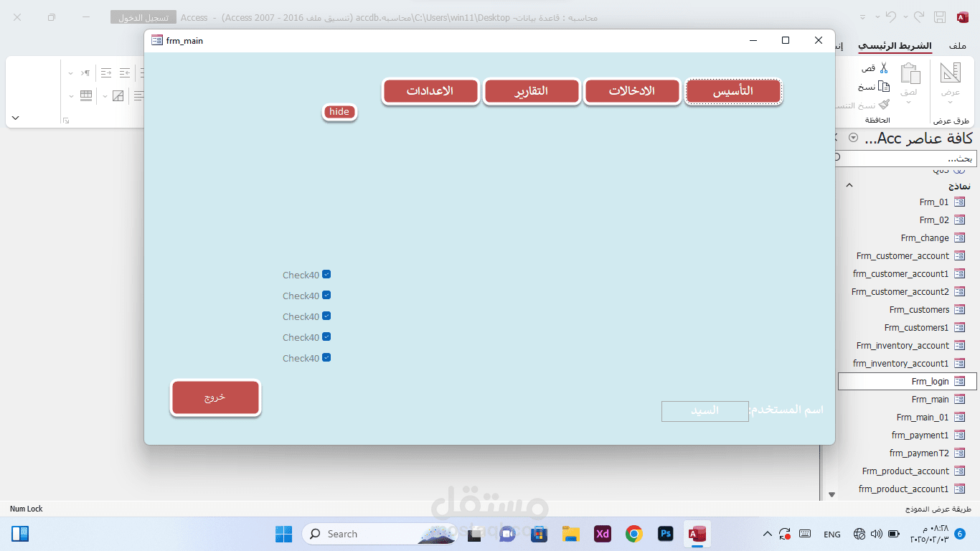
Task: Click the نسخ التنسيق format painter icon
Action: point(885,104)
